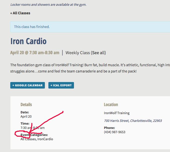Click the "April 20" value under Date
This screenshot has height=152, width=170.
26,116
